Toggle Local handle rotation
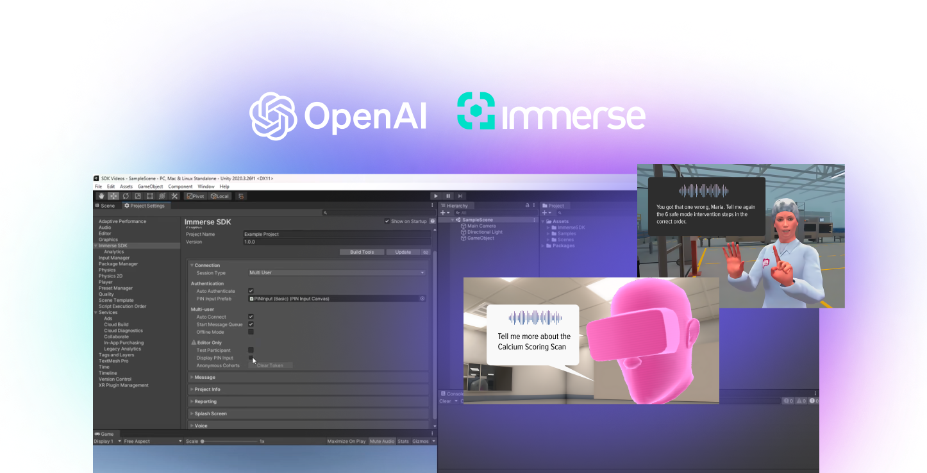This screenshot has width=927, height=473. point(219,196)
